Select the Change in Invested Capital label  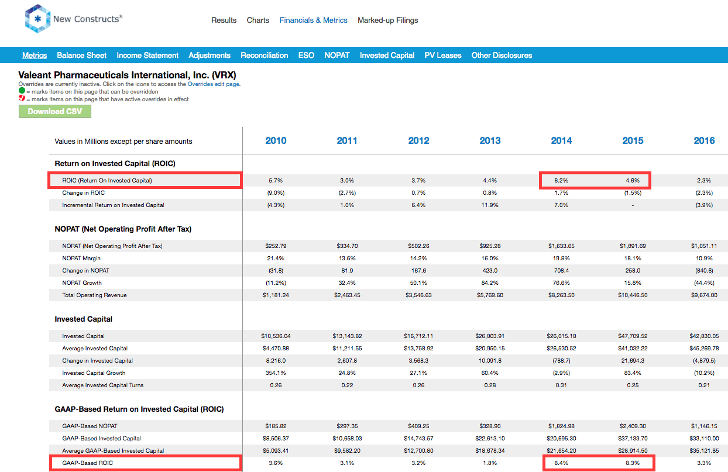[x=98, y=360]
